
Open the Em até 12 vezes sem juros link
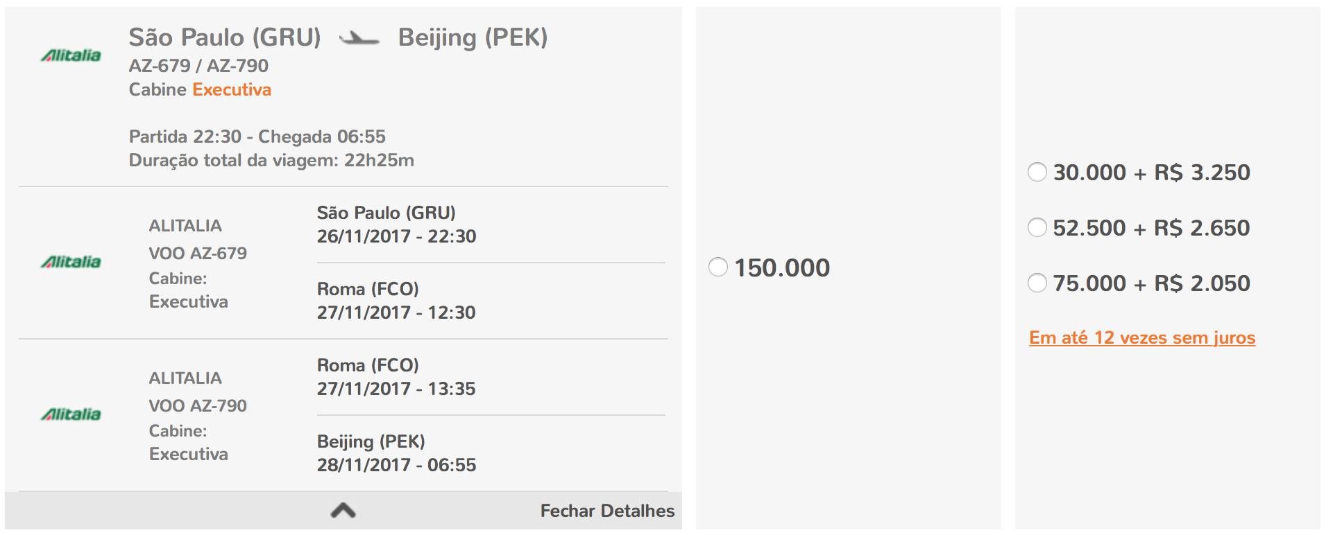pos(1142,338)
